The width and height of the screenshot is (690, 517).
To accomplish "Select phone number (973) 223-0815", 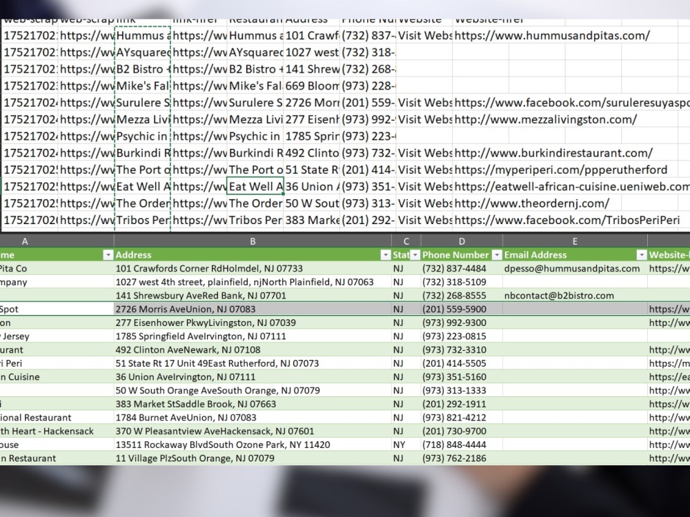I will pos(462,336).
